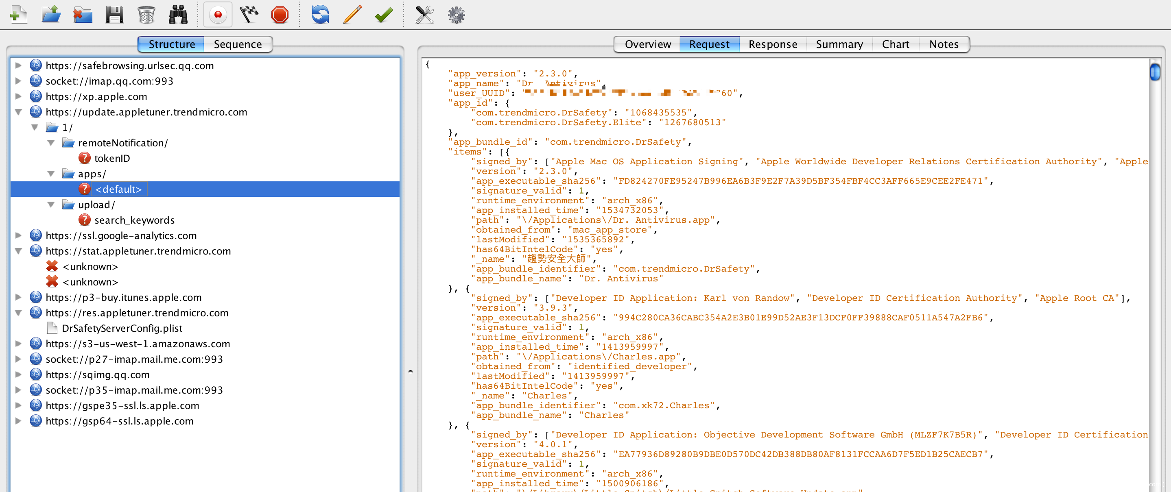Image resolution: width=1171 pixels, height=492 pixels.
Task: Collapse the remoteNotification folder
Action: pyautogui.click(x=51, y=143)
